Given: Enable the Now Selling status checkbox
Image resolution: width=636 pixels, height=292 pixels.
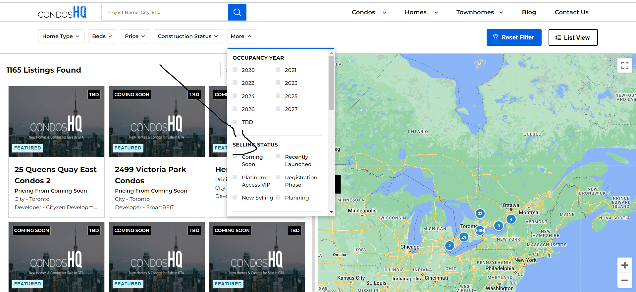Looking at the screenshot, I should (x=235, y=198).
